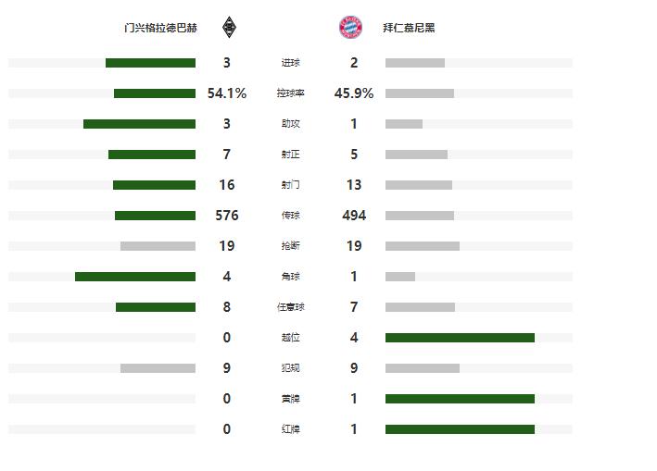
Task: Click Mönchengladbach's 576 passes value
Action: [226, 216]
